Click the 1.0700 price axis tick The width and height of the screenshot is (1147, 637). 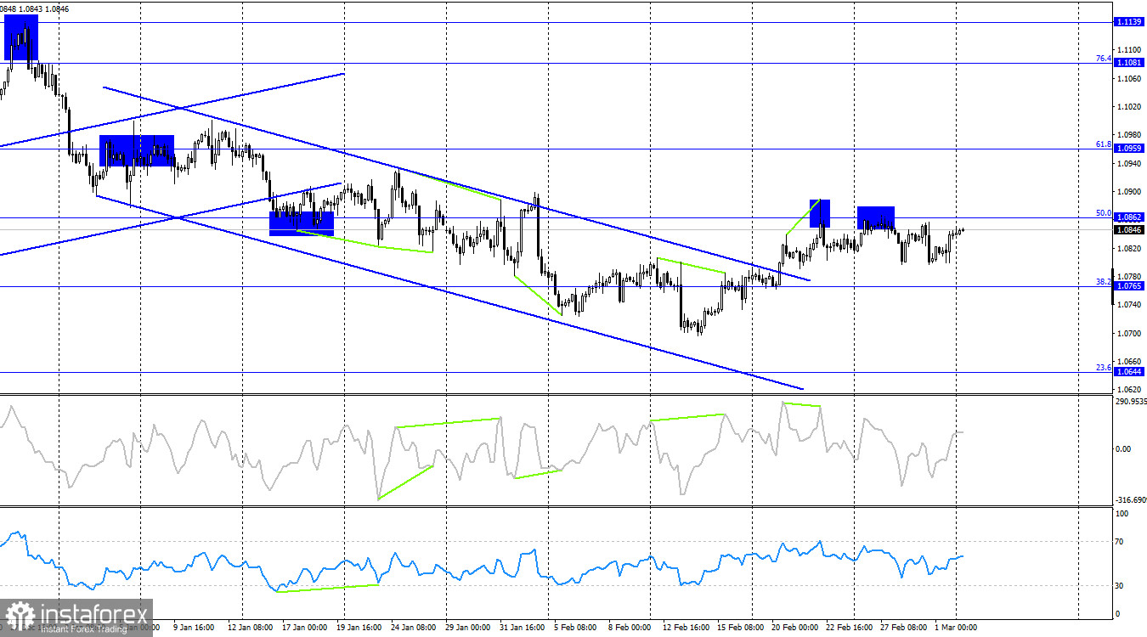[x=1130, y=334]
